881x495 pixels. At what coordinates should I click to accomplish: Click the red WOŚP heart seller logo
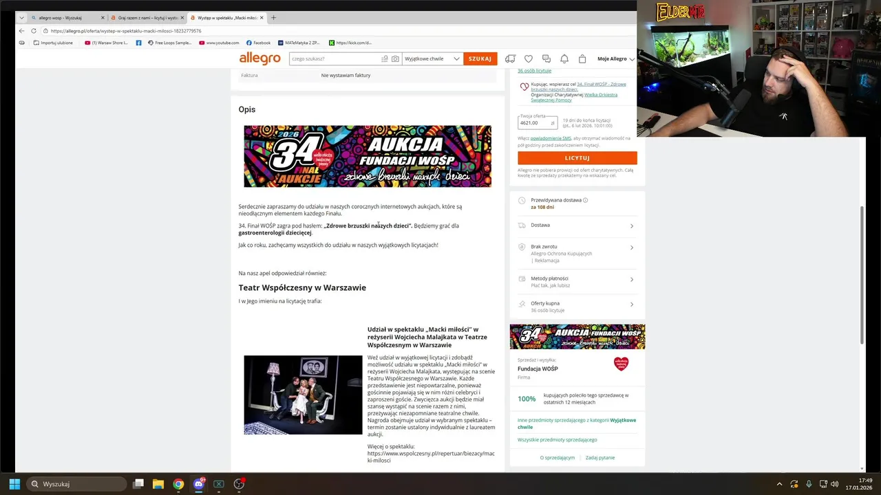621,364
